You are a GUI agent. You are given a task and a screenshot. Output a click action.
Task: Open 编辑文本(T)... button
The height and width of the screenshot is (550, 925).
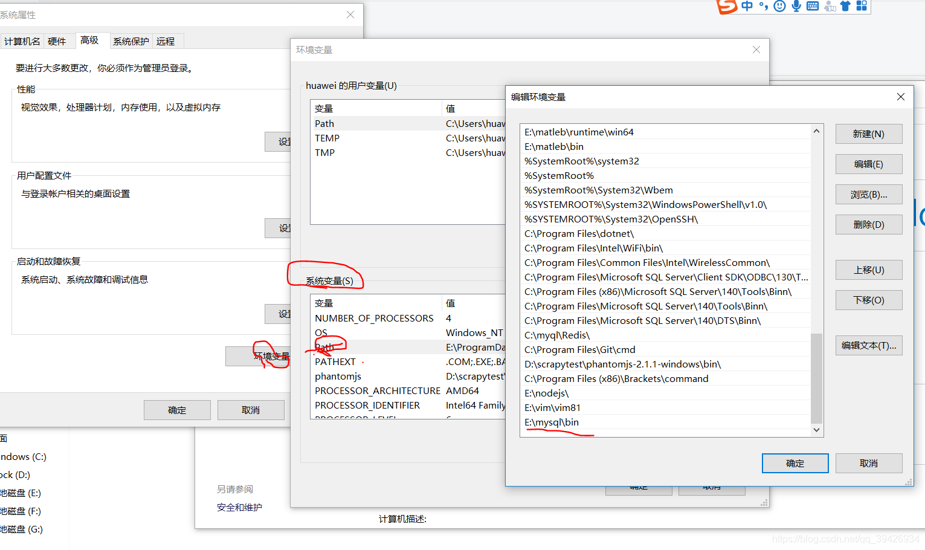point(869,346)
